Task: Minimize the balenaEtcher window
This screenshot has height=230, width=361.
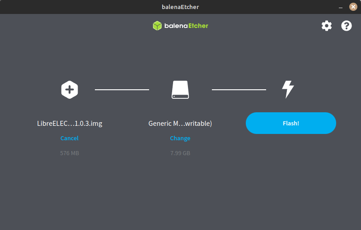Action: pos(340,7)
